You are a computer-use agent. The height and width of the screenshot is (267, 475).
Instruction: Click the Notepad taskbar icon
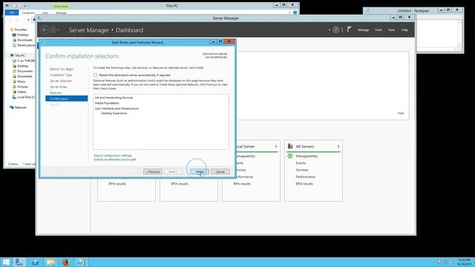81,262
